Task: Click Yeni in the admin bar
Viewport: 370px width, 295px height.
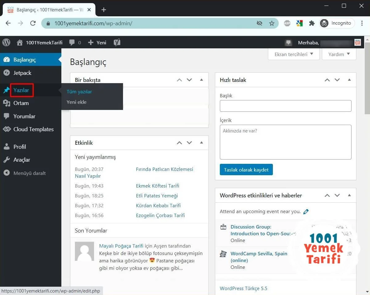Action: [x=97, y=42]
